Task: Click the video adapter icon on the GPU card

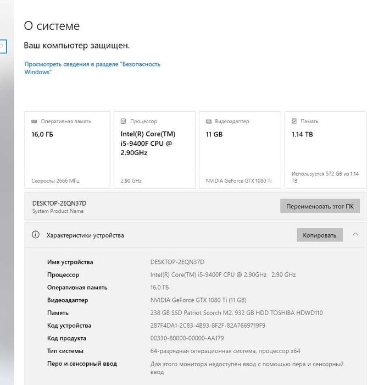Action: (x=208, y=122)
